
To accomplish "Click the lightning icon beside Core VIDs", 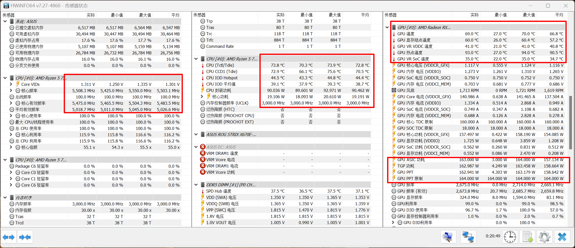I will click(18, 84).
